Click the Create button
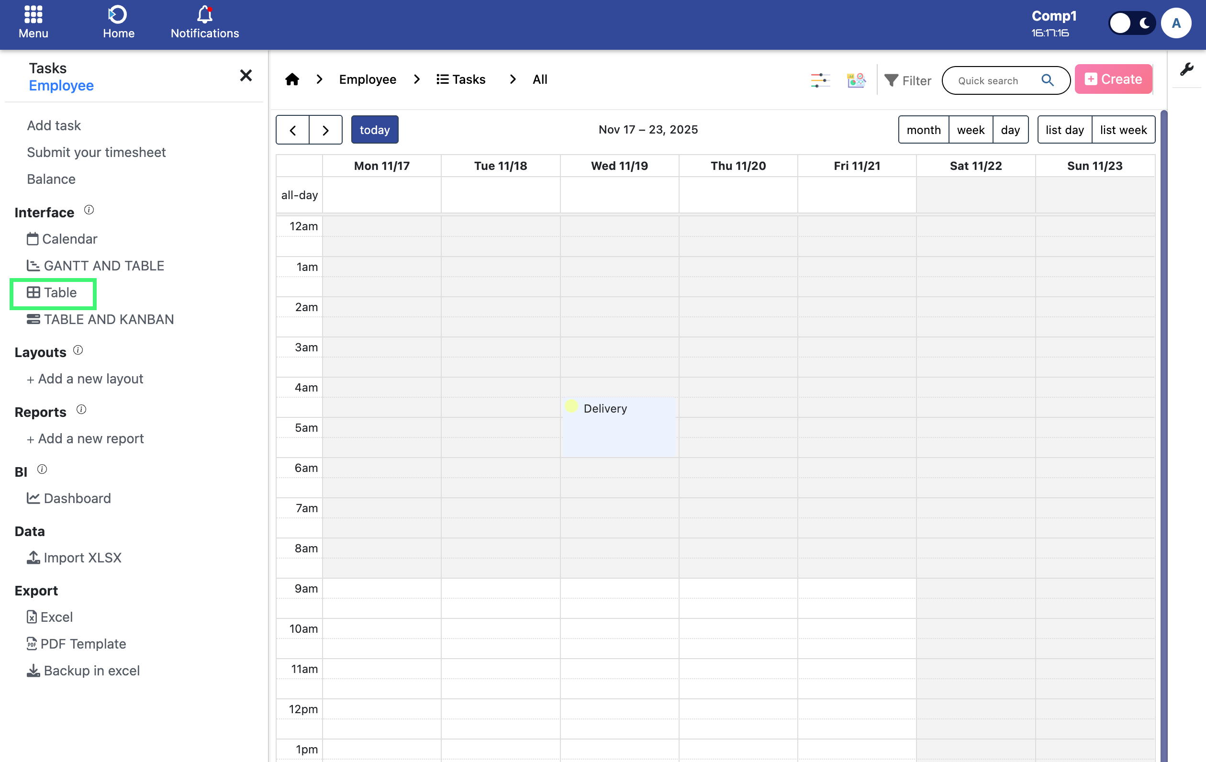Screen dimensions: 1206x762 (x=1113, y=79)
